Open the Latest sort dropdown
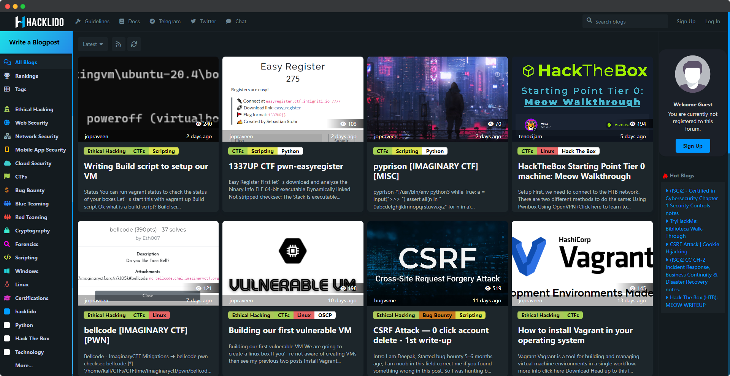The height and width of the screenshot is (376, 730). click(93, 44)
